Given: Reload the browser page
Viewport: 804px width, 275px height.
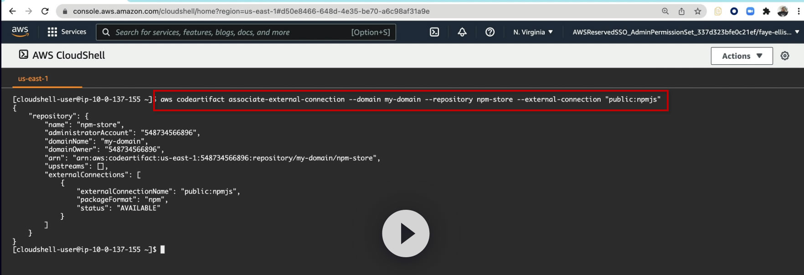Looking at the screenshot, I should click(45, 11).
